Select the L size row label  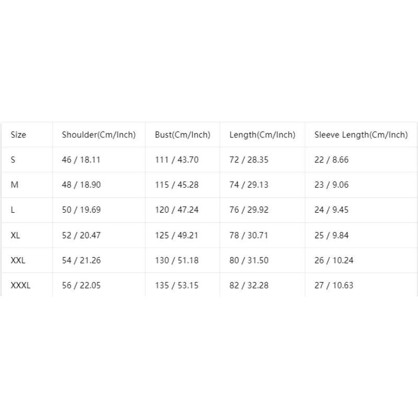coord(13,210)
